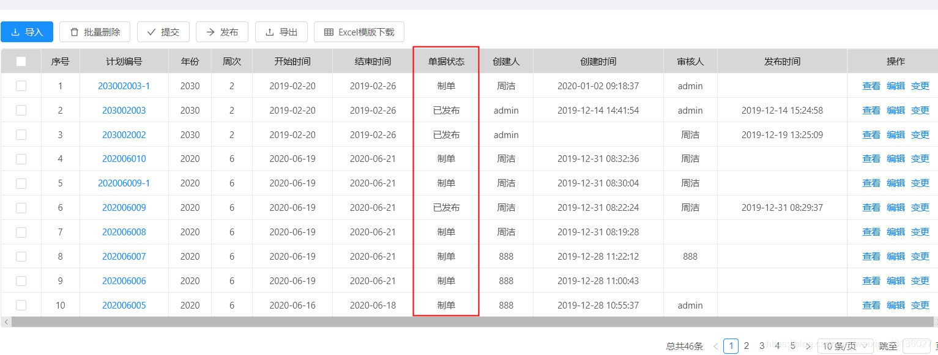Open plan number 203002002 link
This screenshot has height=355, width=938.
click(x=124, y=135)
